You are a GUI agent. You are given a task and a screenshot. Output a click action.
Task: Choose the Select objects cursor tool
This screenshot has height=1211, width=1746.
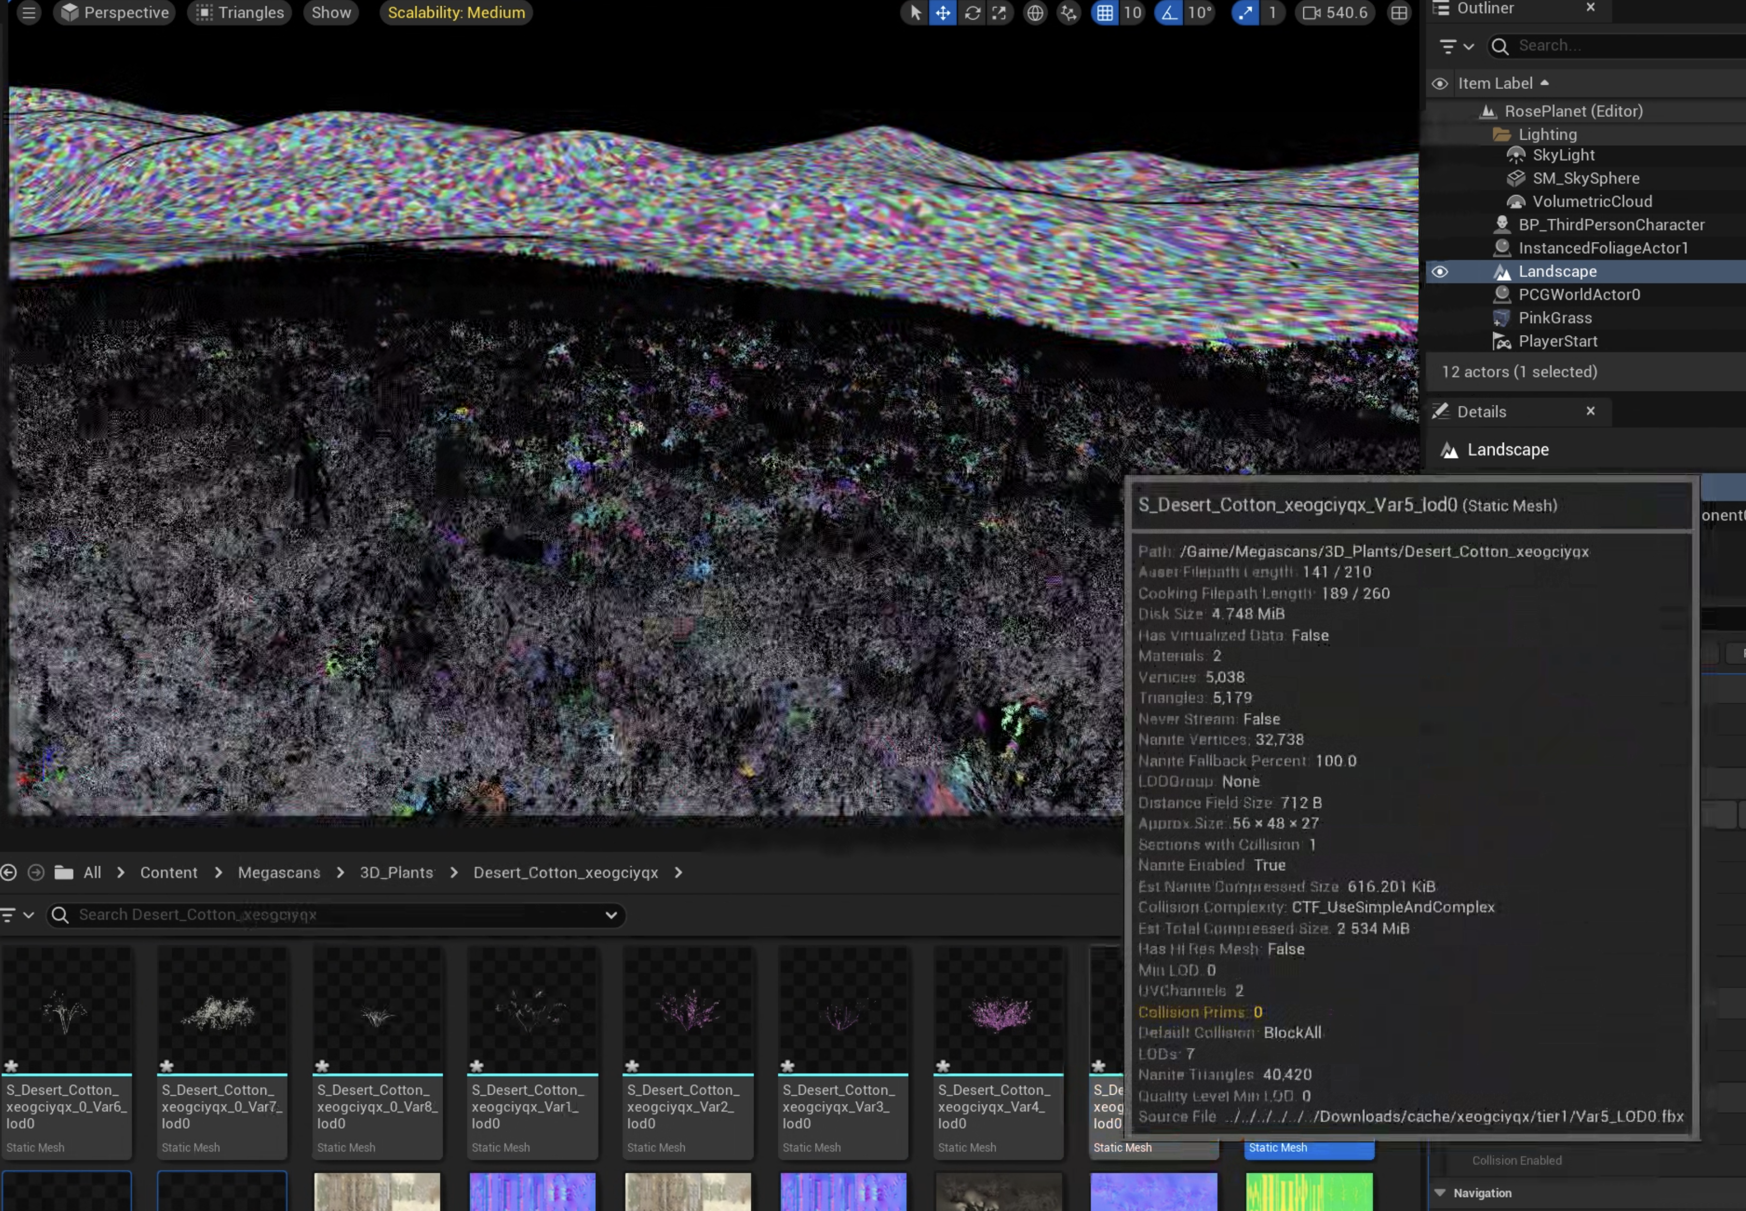916,13
